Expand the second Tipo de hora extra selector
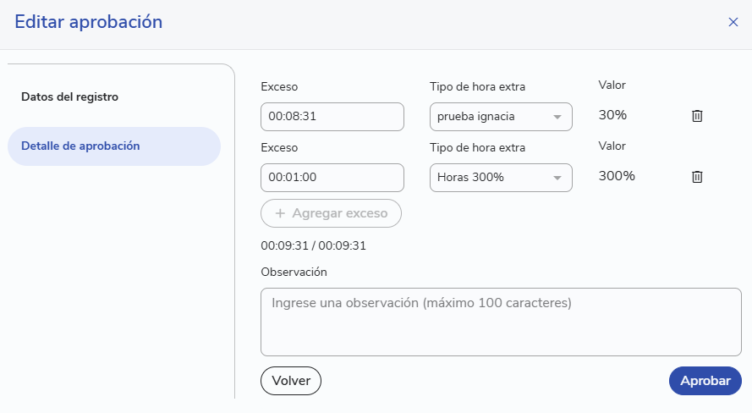The width and height of the screenshot is (752, 413). (x=501, y=178)
